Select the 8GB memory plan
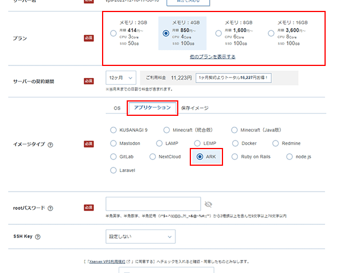 218,33
